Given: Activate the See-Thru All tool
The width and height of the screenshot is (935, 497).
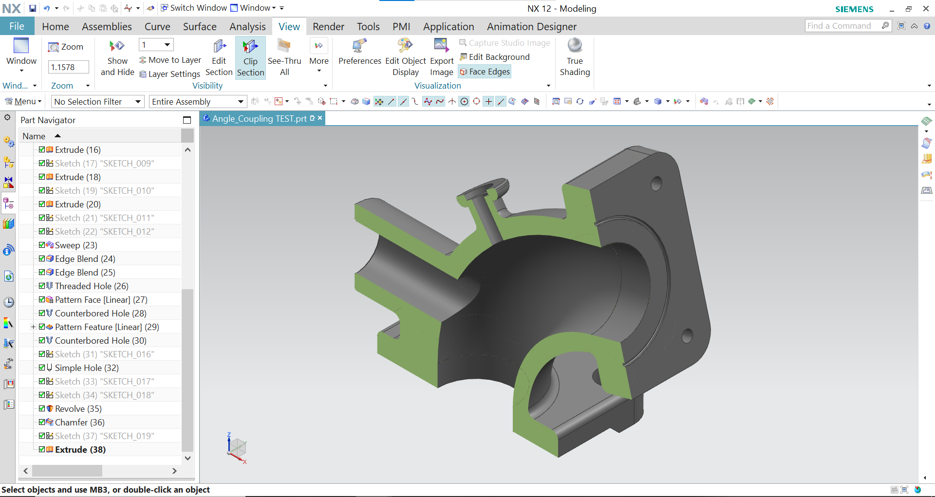Looking at the screenshot, I should point(284,57).
